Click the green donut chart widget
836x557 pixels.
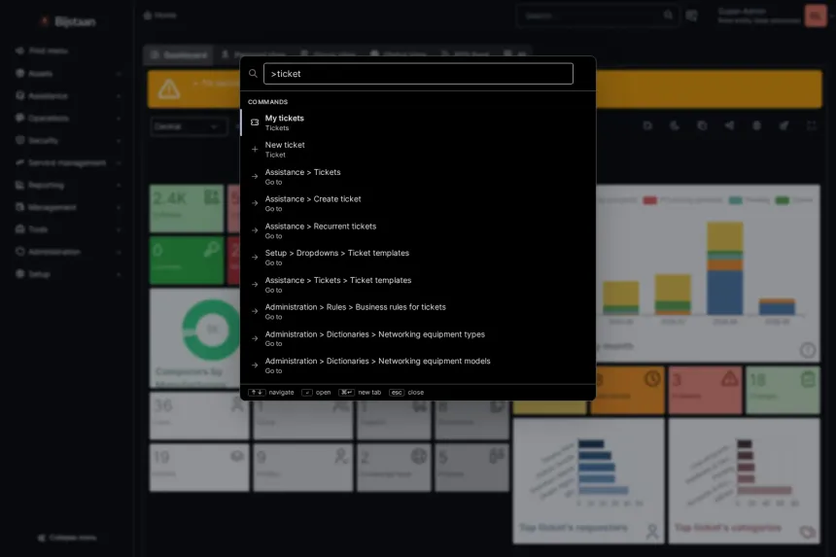212,330
